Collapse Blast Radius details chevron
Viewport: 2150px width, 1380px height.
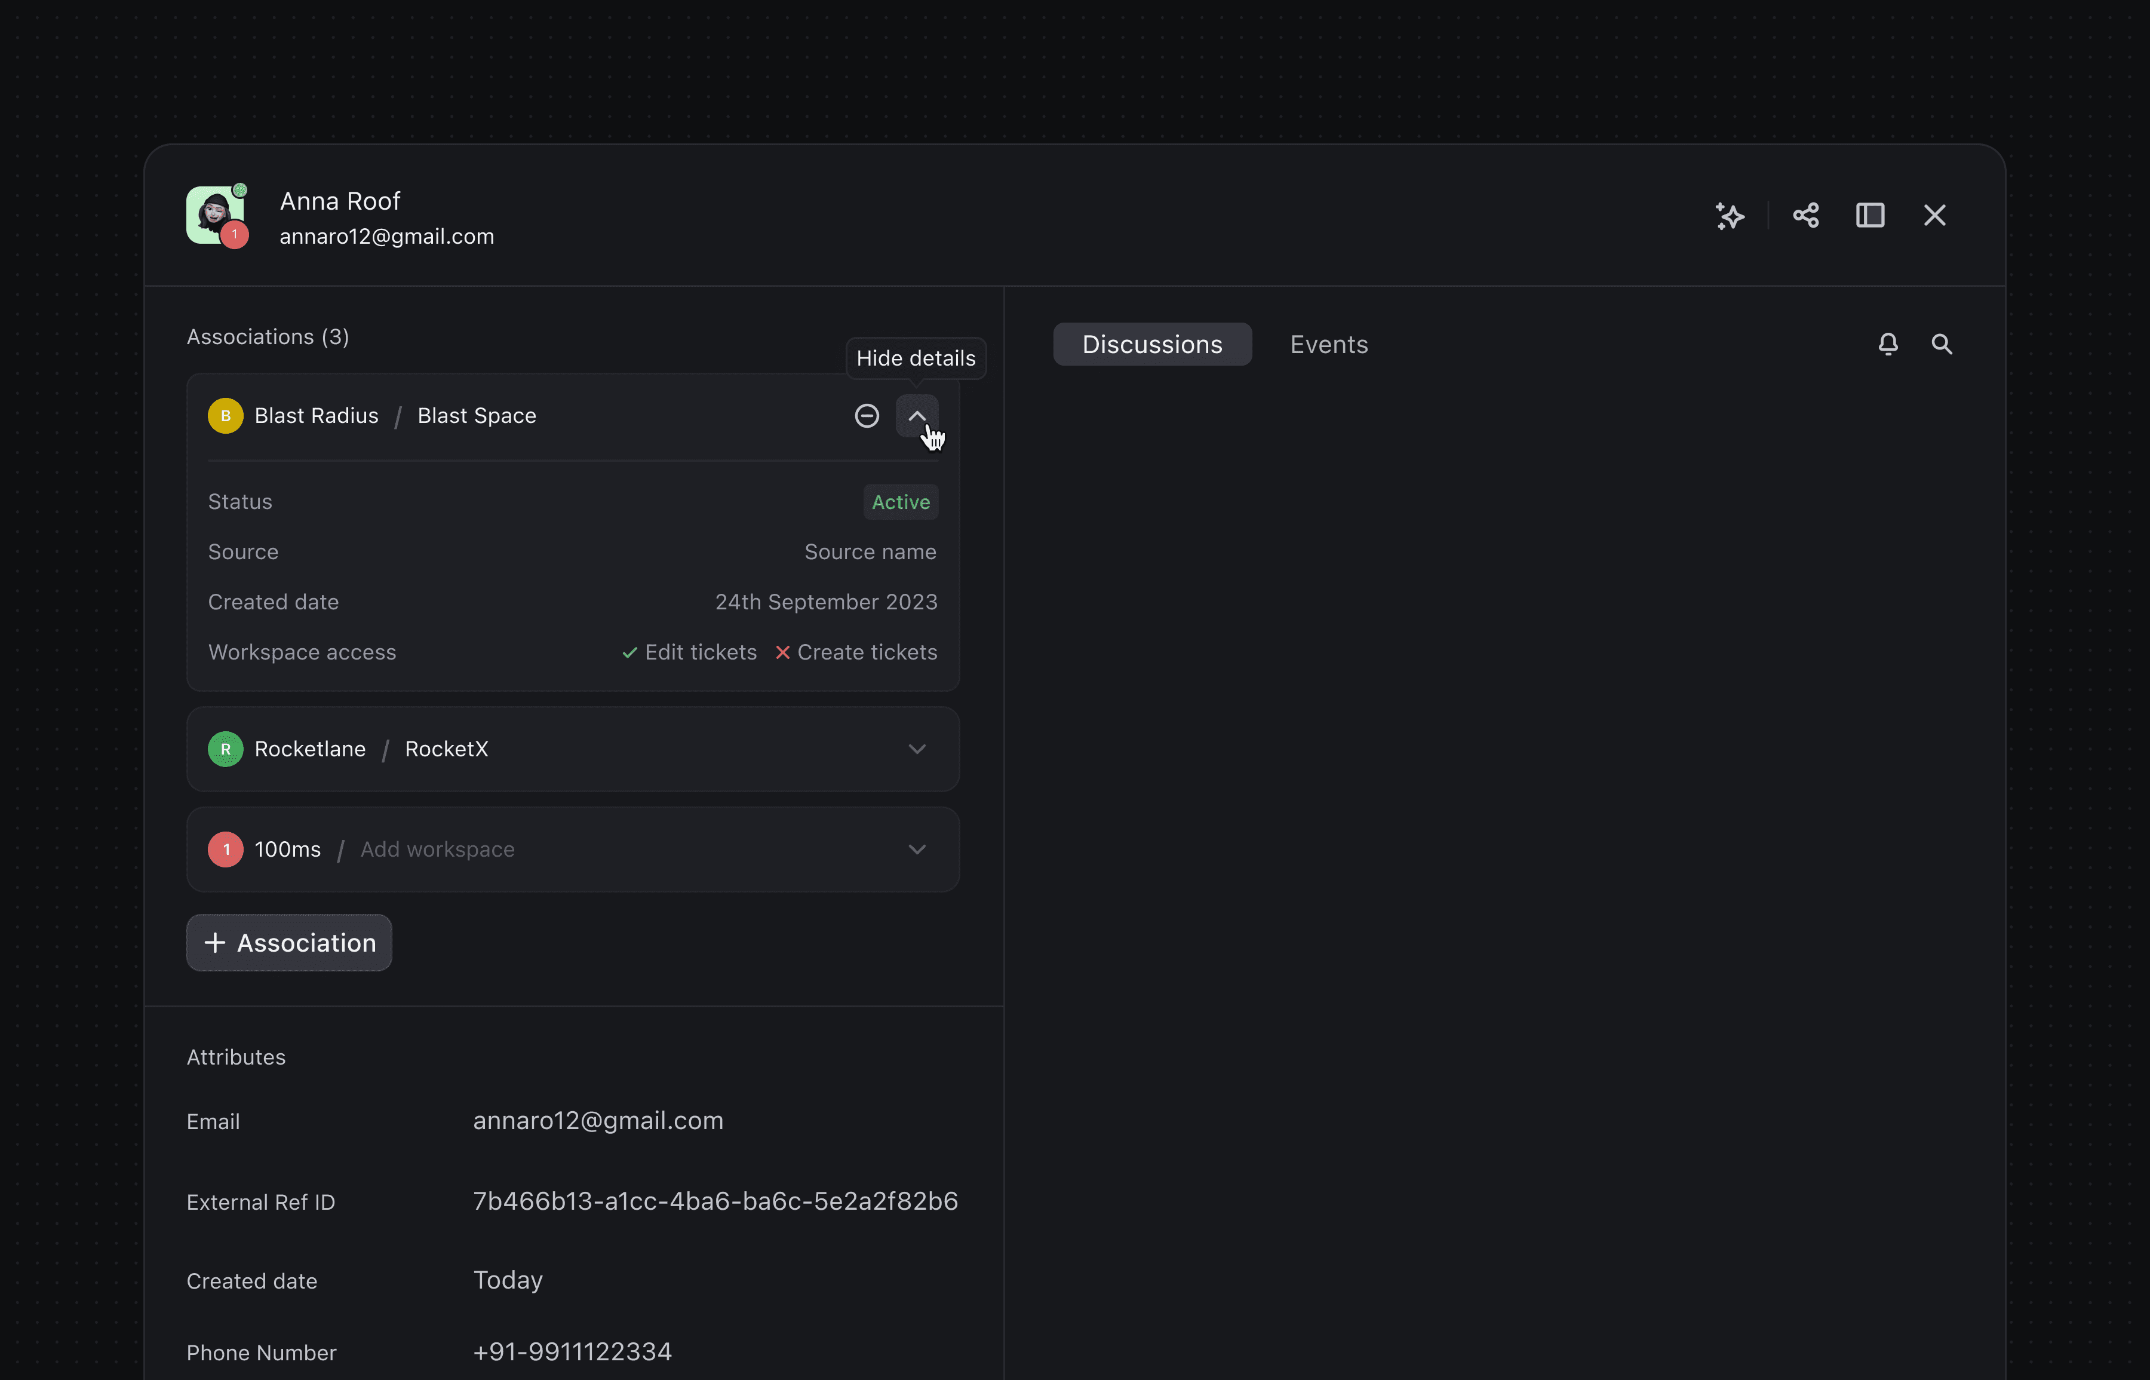tap(916, 416)
